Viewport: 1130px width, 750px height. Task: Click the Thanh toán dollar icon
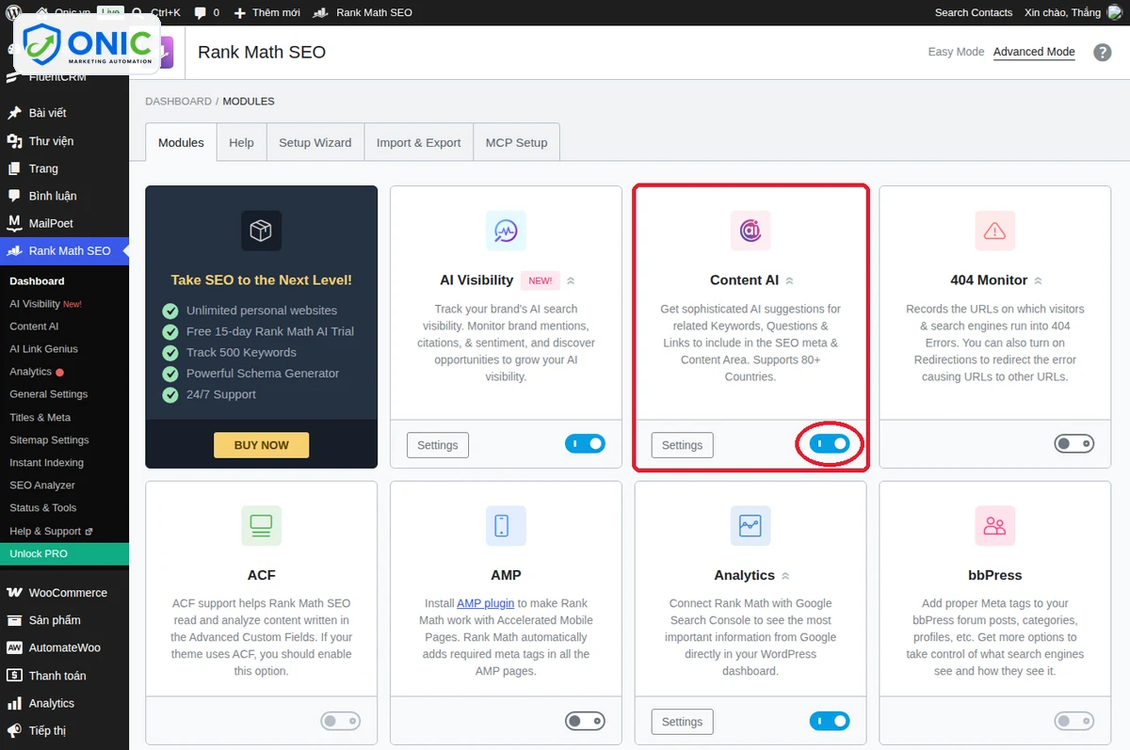14,676
